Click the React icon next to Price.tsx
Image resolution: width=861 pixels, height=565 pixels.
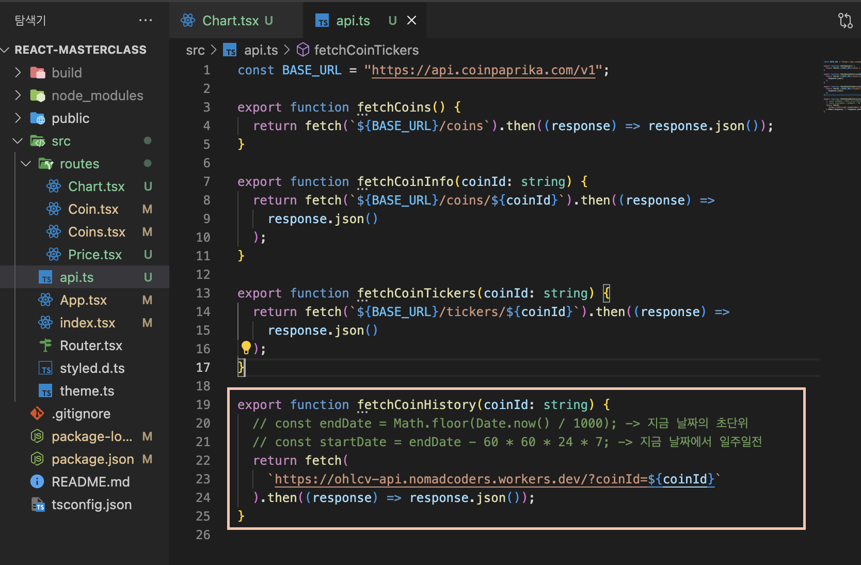coord(54,255)
